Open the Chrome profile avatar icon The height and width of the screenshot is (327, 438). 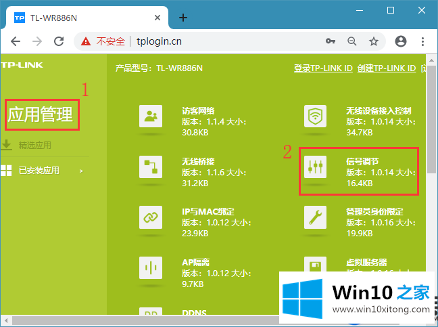click(401, 41)
